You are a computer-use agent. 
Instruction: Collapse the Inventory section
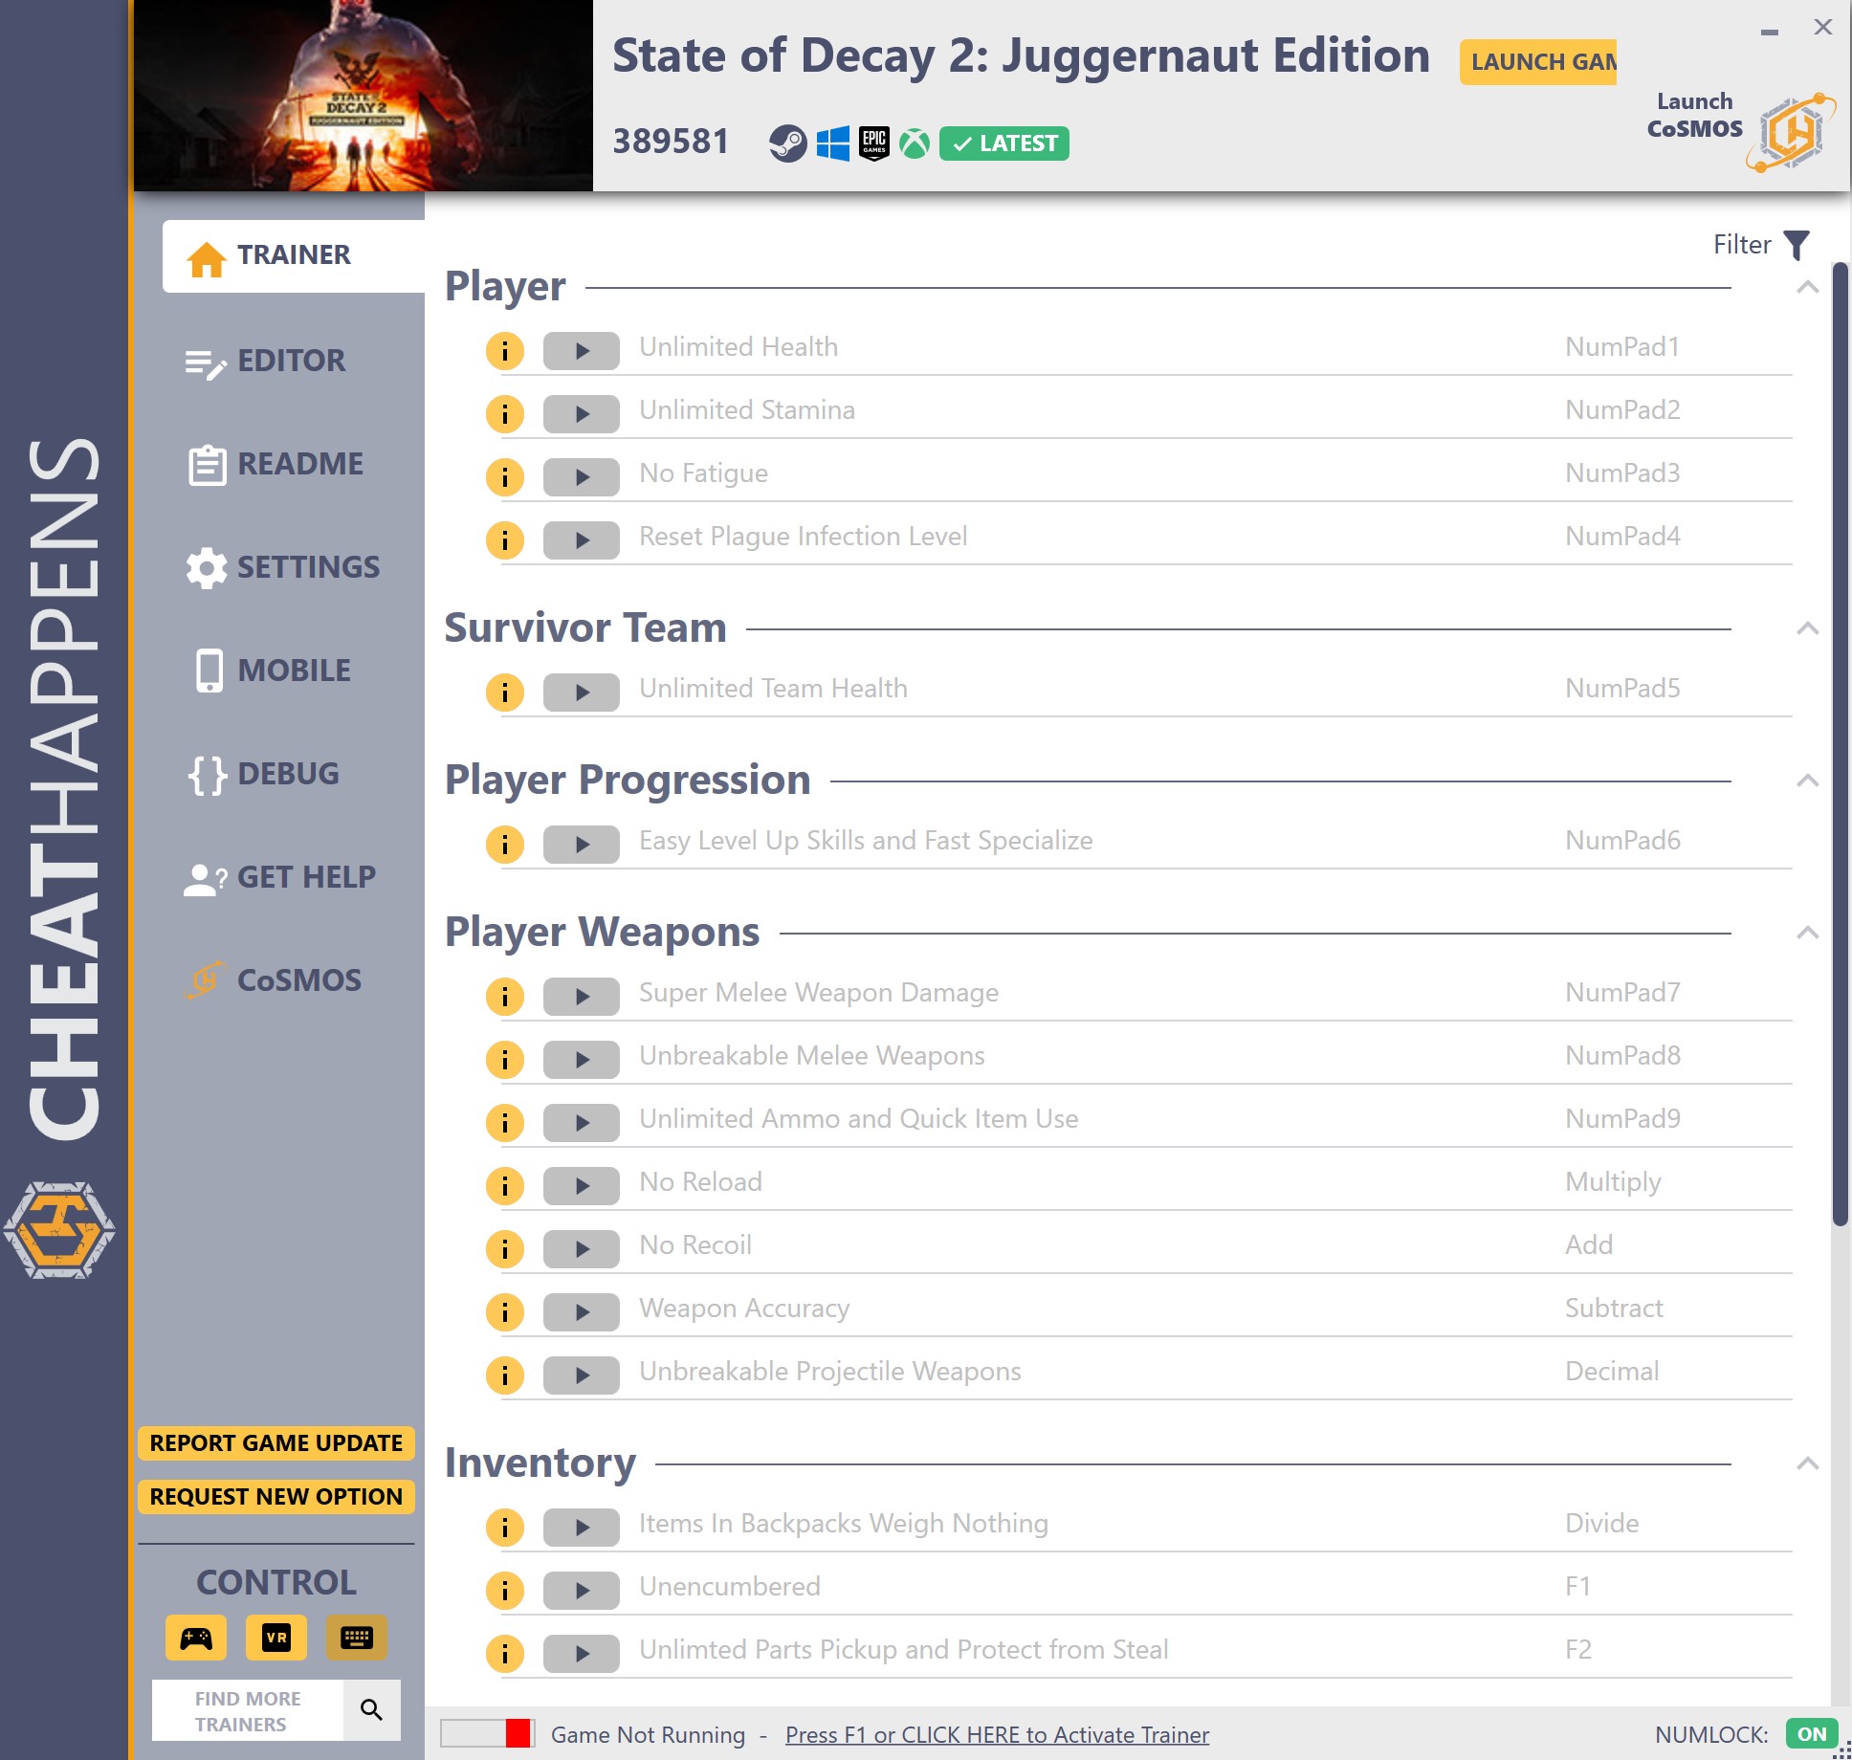tap(1807, 1463)
